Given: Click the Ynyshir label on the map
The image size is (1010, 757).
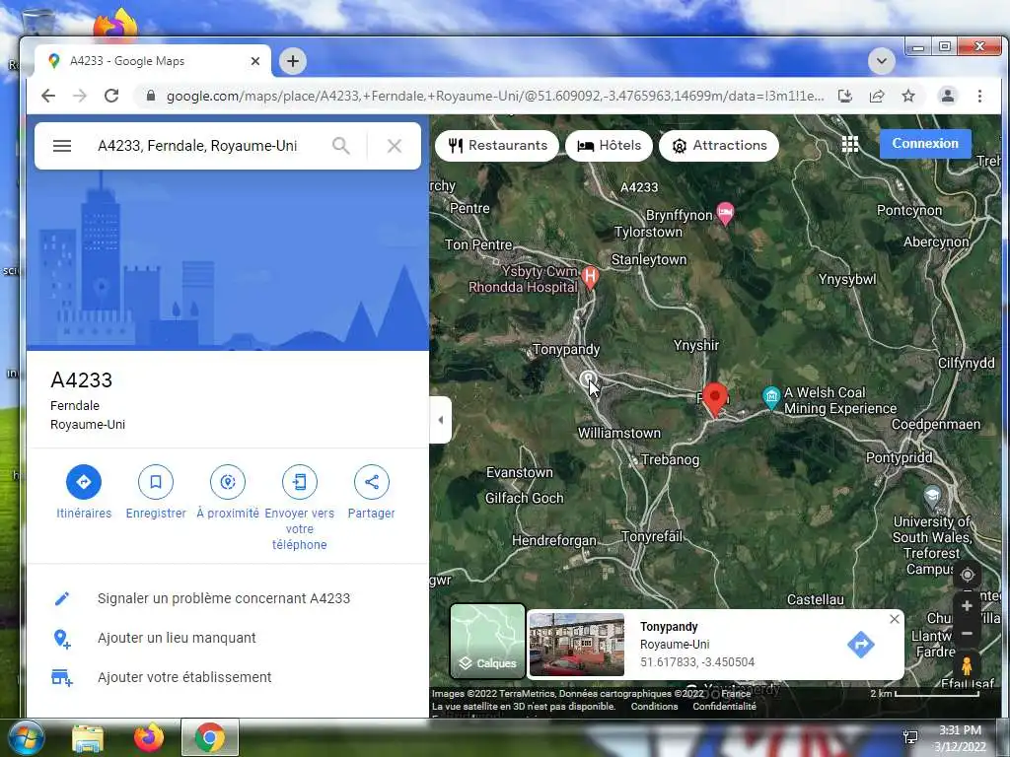Looking at the screenshot, I should [x=695, y=345].
